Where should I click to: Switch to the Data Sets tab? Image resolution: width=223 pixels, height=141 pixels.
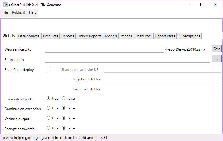pyautogui.click(x=50, y=36)
